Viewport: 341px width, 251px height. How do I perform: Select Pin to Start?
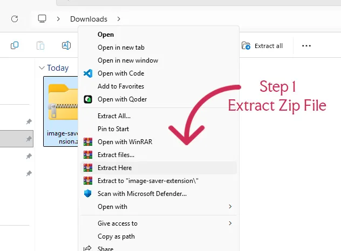159,129
